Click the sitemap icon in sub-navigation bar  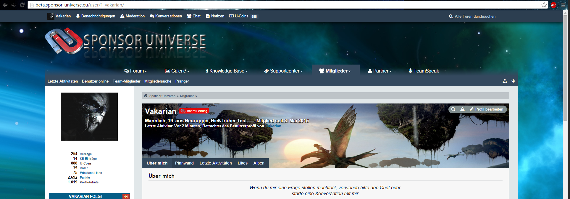click(505, 81)
